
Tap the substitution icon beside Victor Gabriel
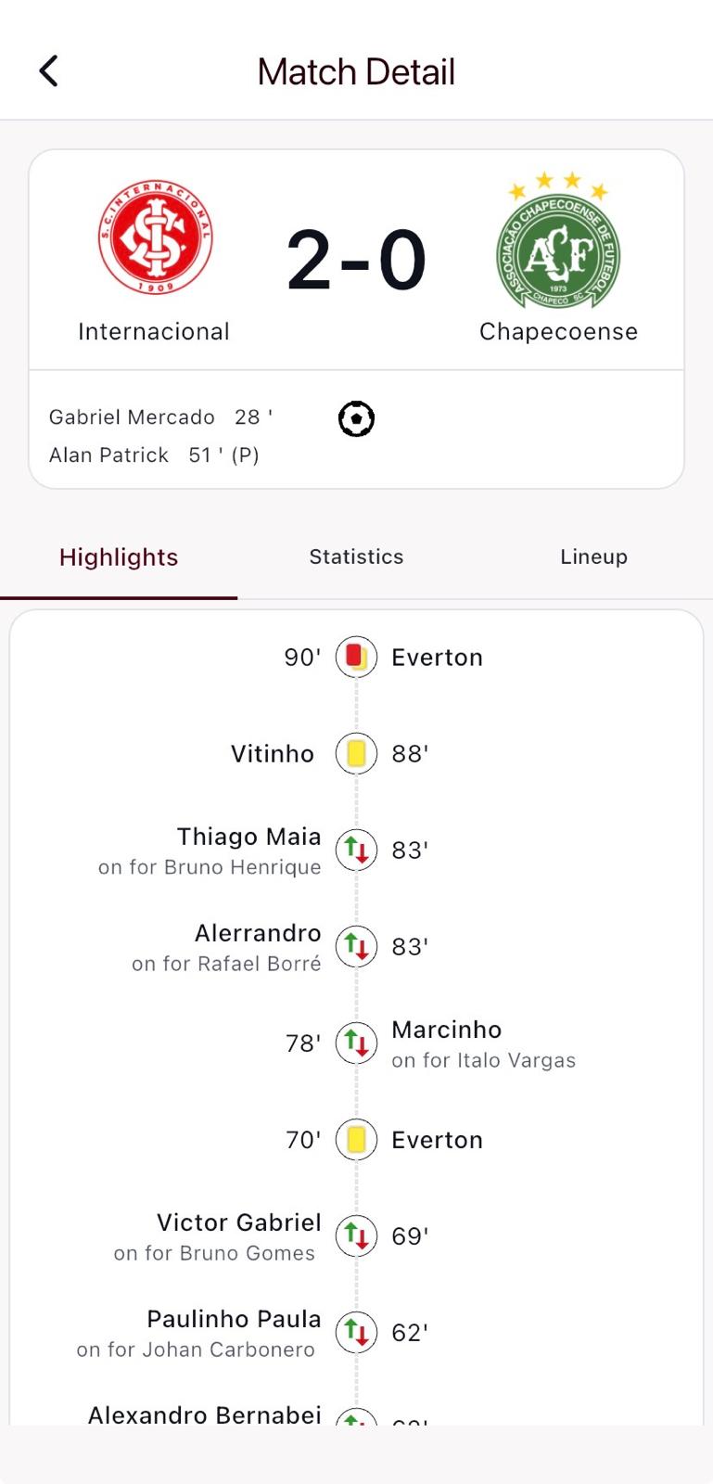tap(356, 1236)
